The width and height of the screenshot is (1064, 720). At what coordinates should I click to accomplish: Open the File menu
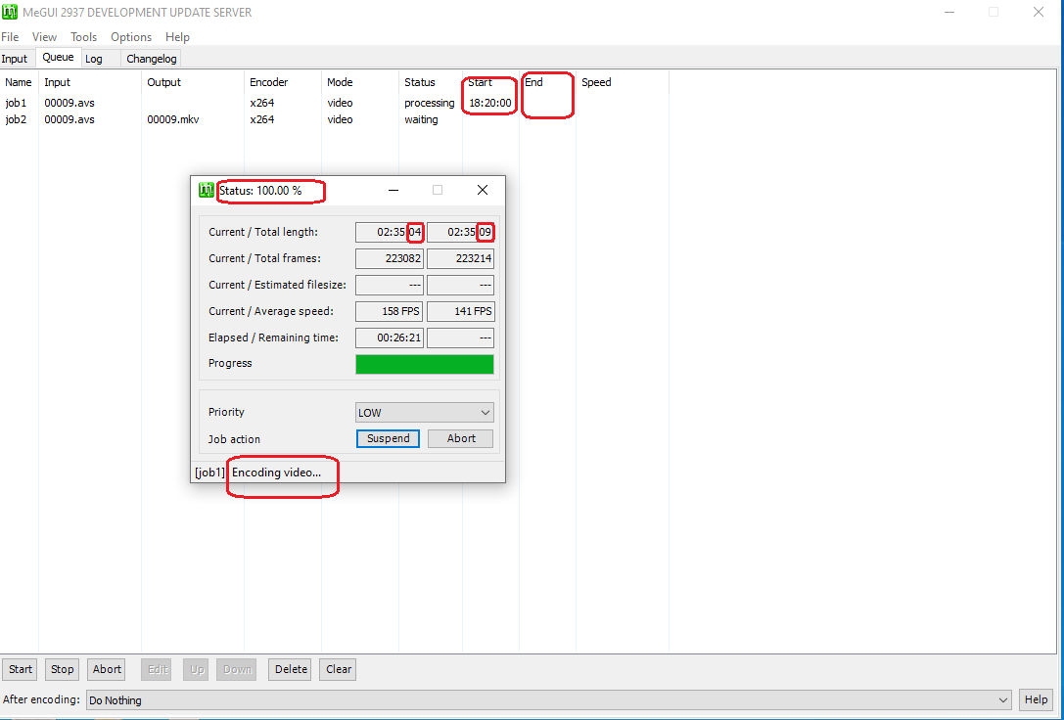point(10,37)
